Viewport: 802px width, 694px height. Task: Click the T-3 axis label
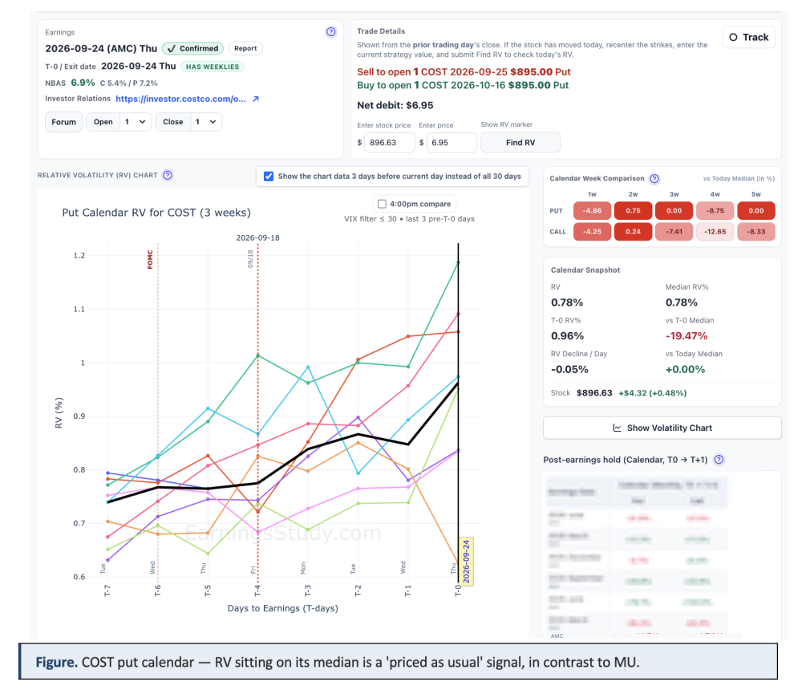(308, 591)
